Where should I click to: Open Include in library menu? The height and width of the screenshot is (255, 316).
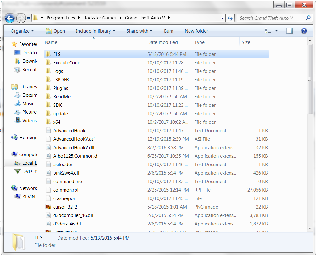point(95,31)
